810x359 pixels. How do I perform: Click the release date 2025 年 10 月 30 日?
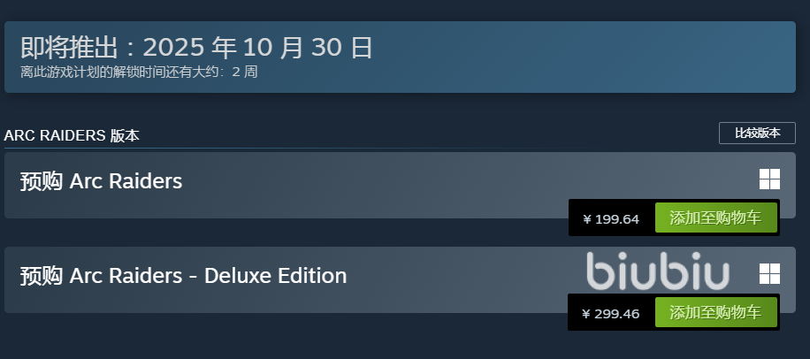point(257,47)
